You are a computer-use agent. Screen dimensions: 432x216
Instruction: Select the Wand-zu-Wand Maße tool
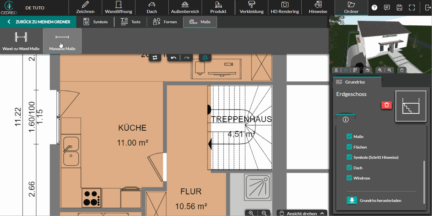[x=21, y=41]
